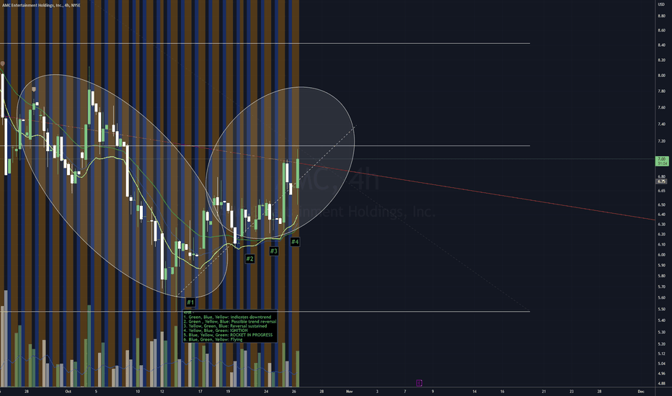Click the '17' date axis label
The height and width of the screenshot is (396, 672).
200,391
